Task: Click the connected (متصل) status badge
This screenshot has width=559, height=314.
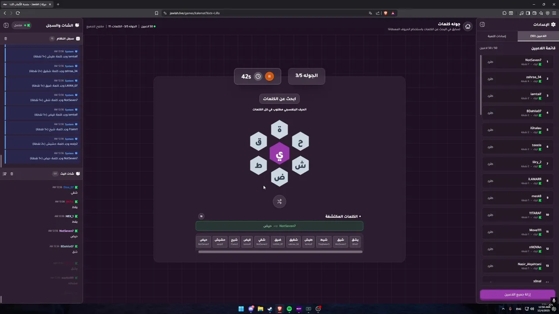Action: 22,25
